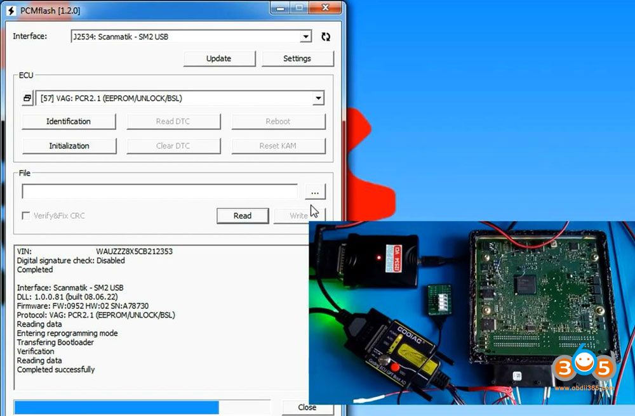Click the Clear DTC button
The height and width of the screenshot is (416, 635).
[173, 146]
